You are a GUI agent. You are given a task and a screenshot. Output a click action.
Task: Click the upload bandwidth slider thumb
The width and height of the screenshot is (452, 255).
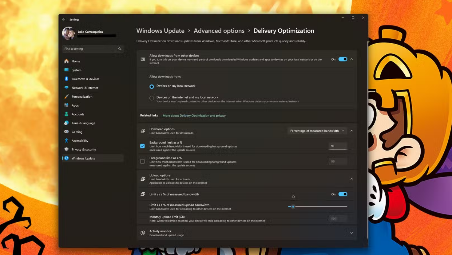coord(293,206)
